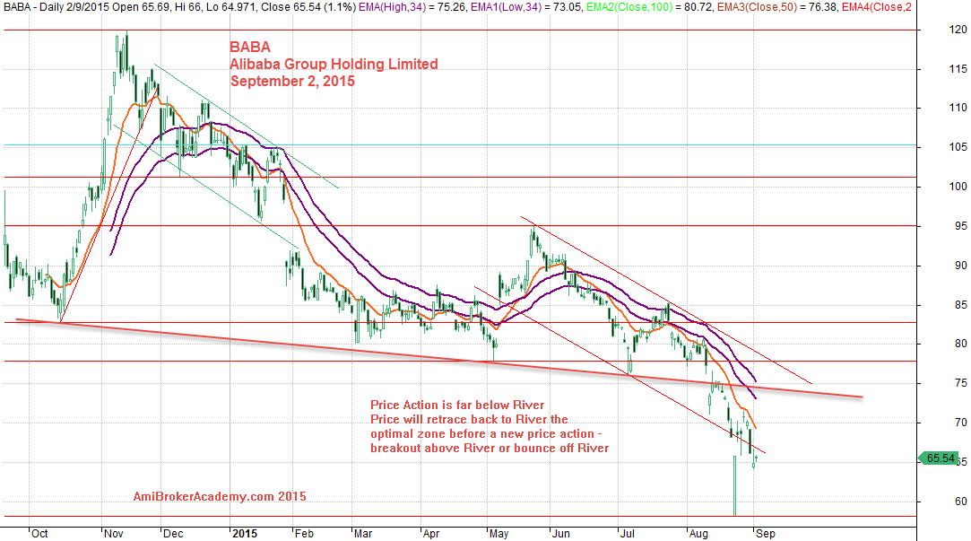Click the 100 price axis label
The height and width of the screenshot is (541, 971).
[x=958, y=187]
